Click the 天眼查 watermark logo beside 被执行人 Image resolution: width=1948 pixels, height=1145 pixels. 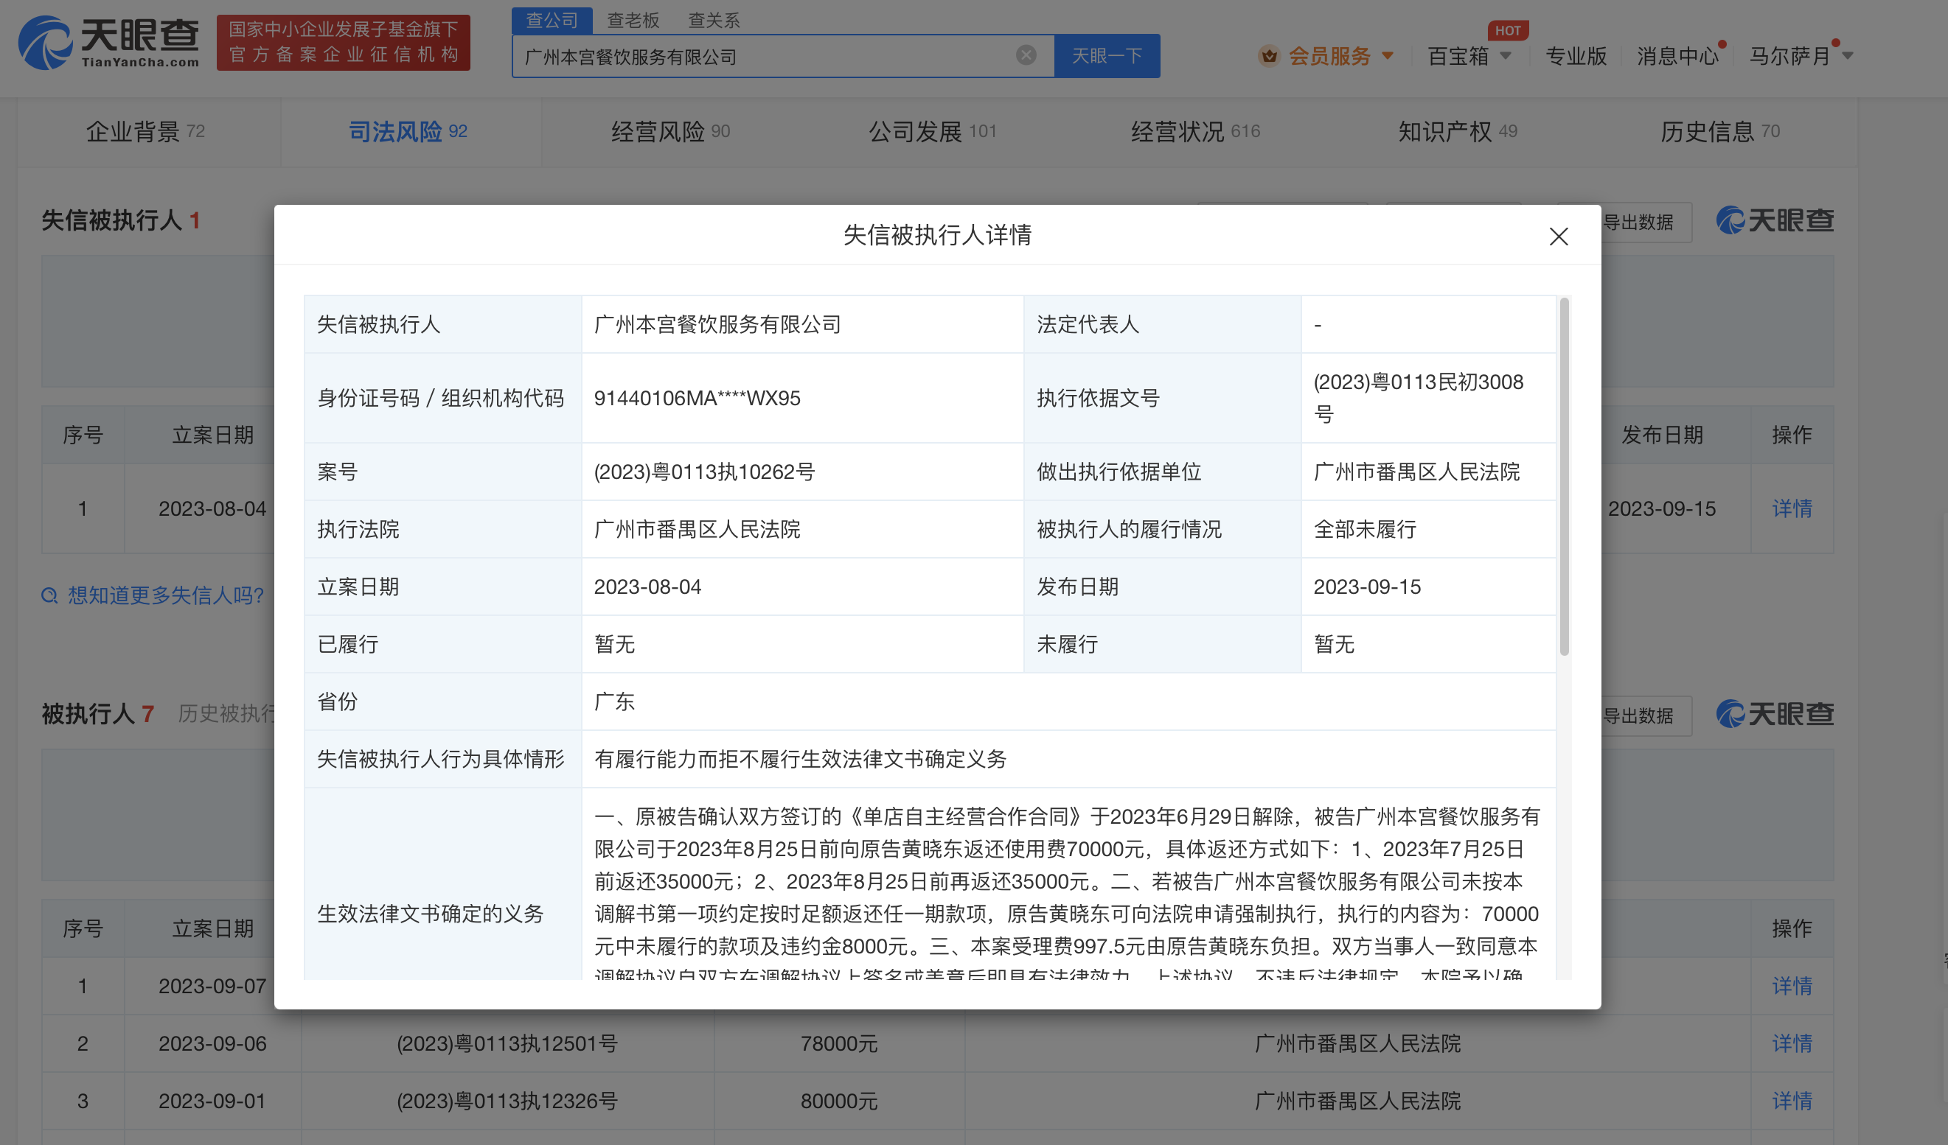click(1774, 714)
